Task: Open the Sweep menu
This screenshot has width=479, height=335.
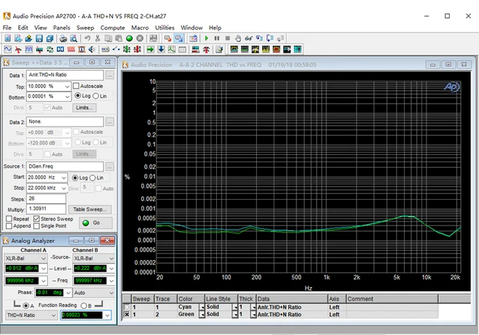Action: 85,28
